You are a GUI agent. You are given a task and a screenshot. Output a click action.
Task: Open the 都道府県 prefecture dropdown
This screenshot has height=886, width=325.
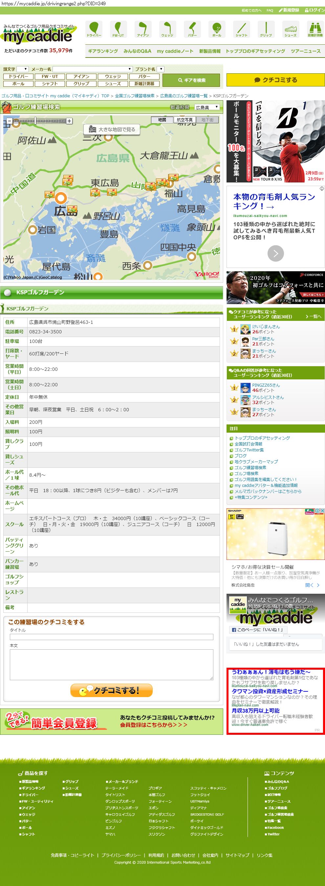tap(207, 107)
